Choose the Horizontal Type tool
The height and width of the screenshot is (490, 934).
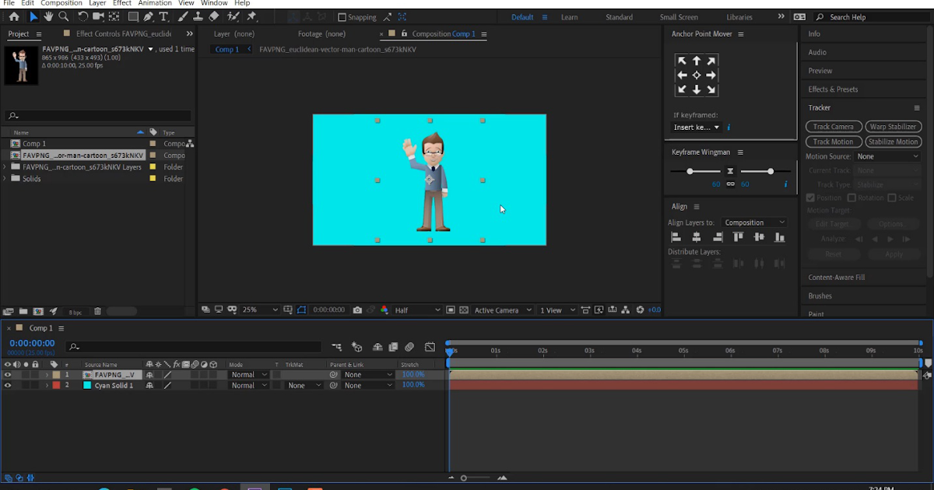pyautogui.click(x=163, y=16)
